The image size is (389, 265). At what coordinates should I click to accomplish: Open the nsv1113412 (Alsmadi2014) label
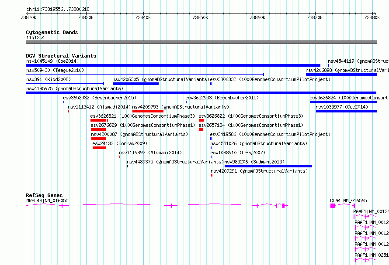pos(99,107)
